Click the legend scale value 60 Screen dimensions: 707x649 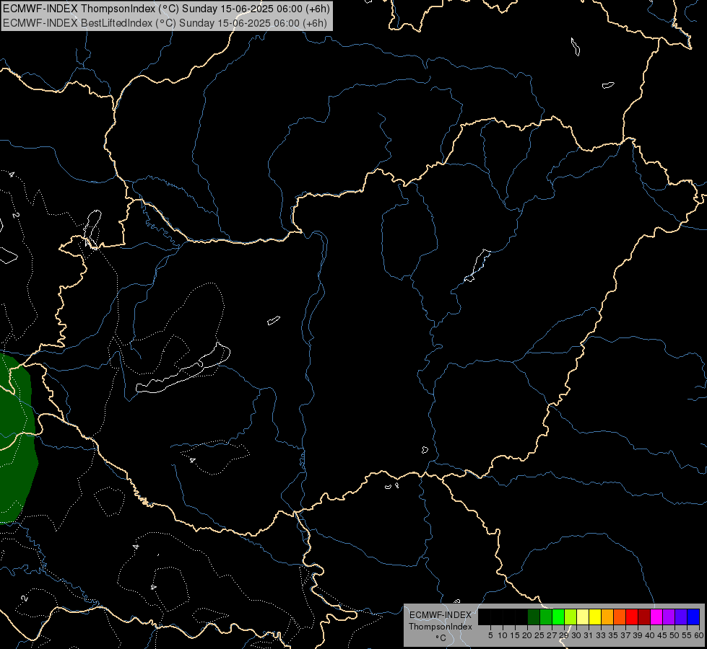(x=699, y=635)
